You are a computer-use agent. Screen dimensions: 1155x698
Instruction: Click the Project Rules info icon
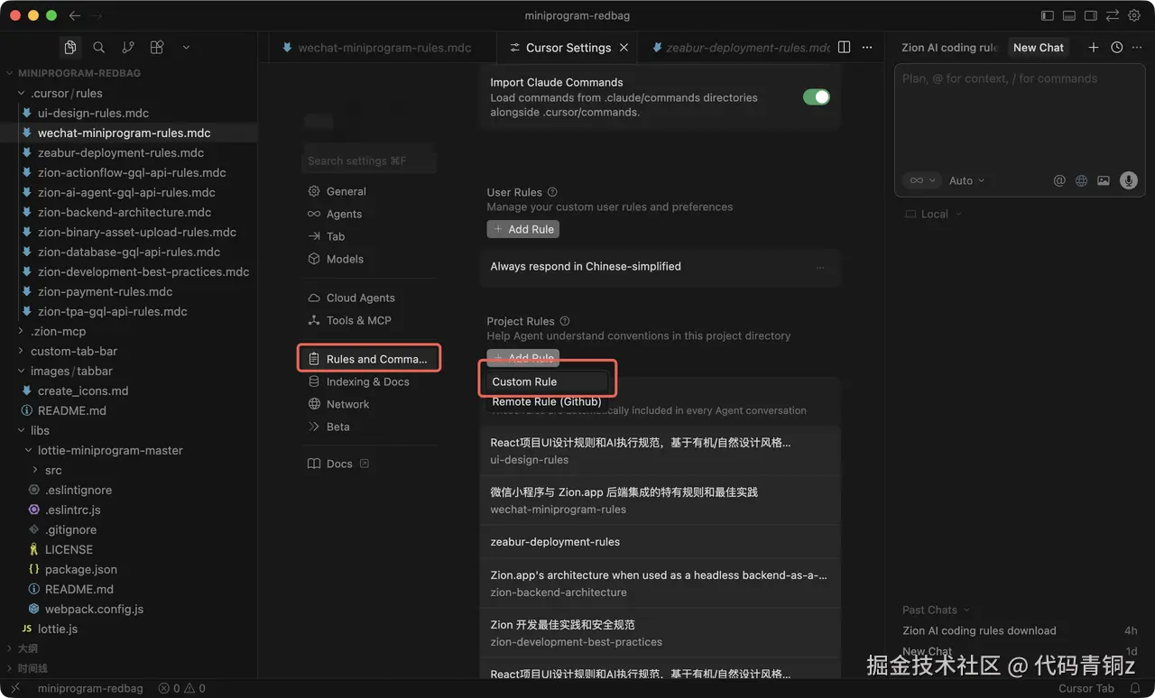pos(565,321)
